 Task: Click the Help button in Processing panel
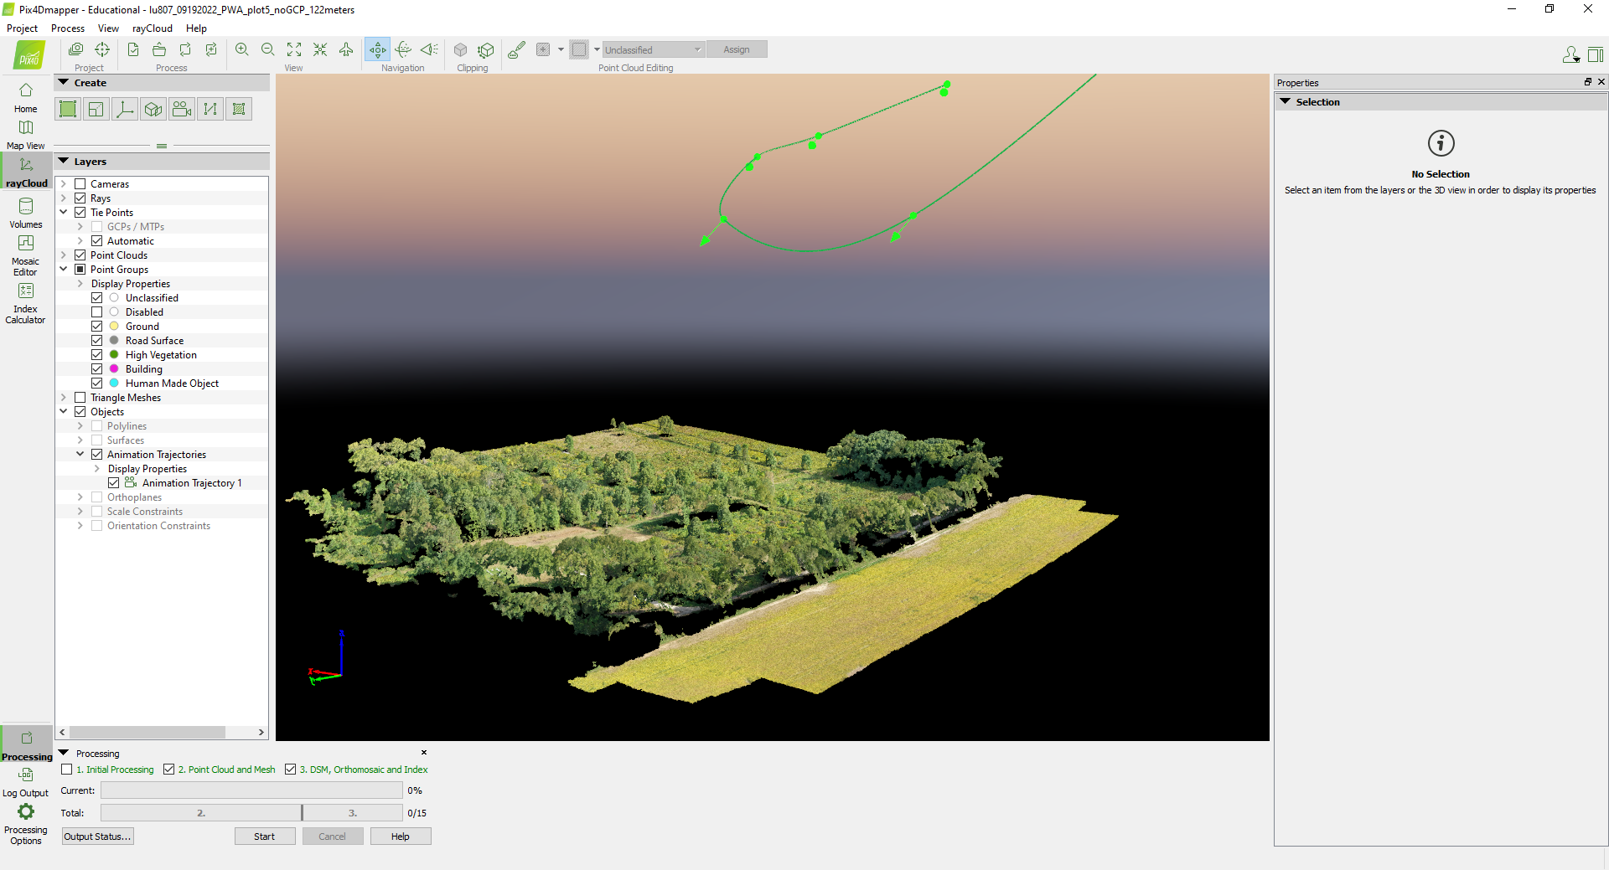coord(401,837)
